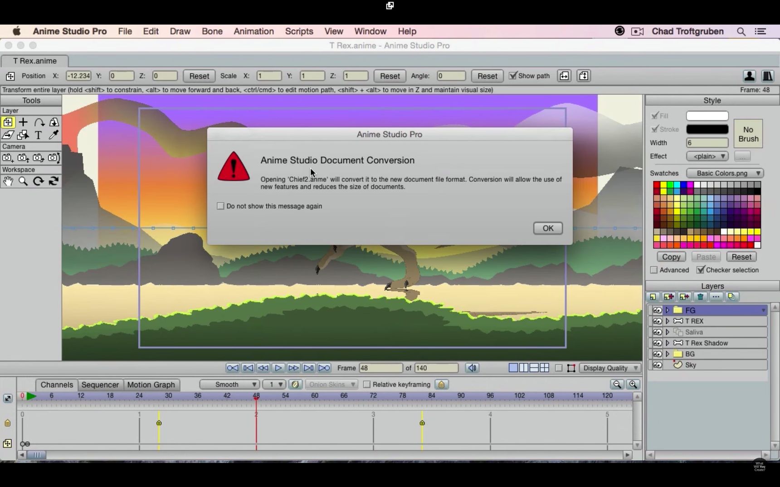Open the Bone menu
The height and width of the screenshot is (487, 780).
(x=212, y=31)
